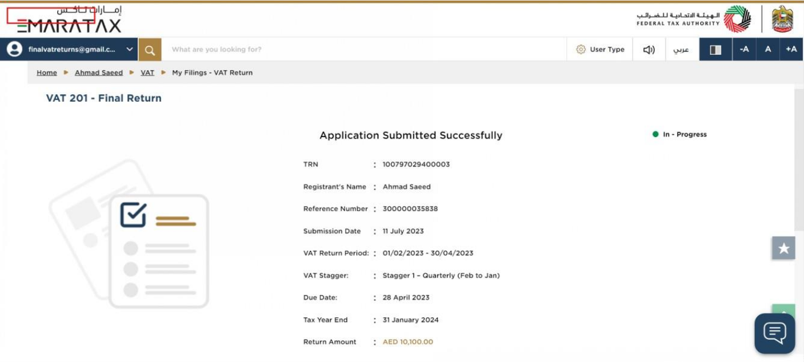Click the User Type gear icon
The width and height of the screenshot is (804, 362).
coord(581,50)
